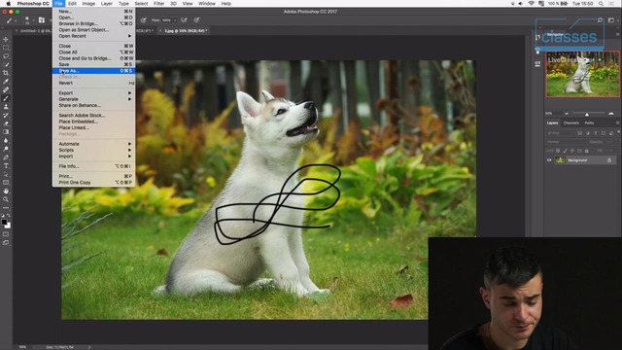This screenshot has height=350, width=622.
Task: Expand the Automate submenu
Action: click(93, 144)
